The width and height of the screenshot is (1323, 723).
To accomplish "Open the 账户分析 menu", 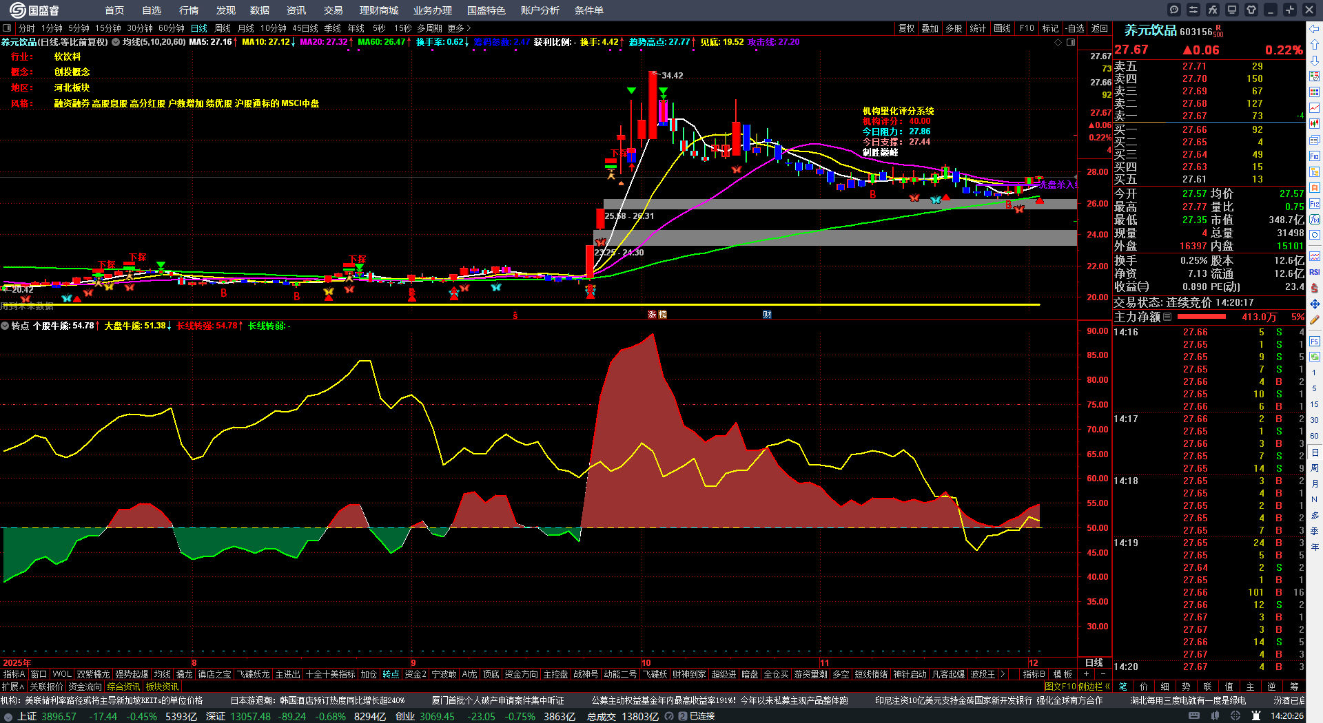I will point(540,10).
